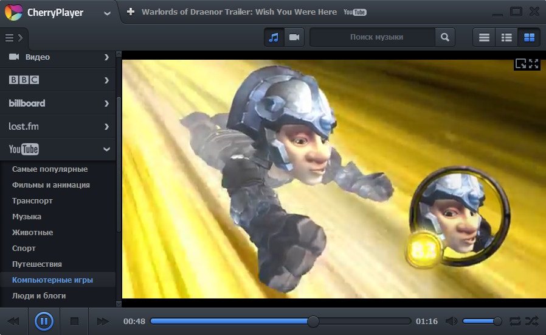
Task: Click the Поиск музыки search field
Action: (373, 37)
